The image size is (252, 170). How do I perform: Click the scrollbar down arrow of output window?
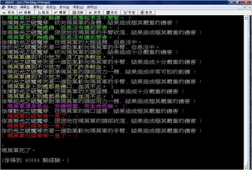(246, 168)
